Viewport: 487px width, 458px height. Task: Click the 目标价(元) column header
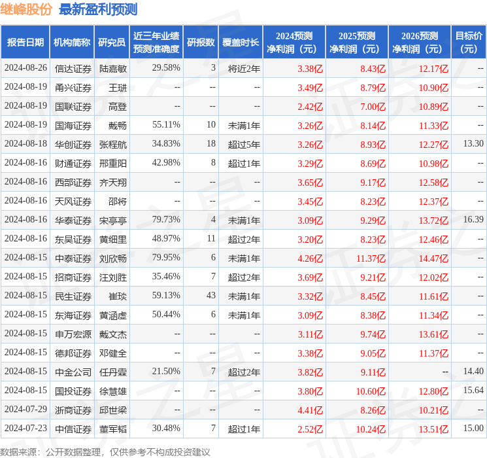(469, 43)
